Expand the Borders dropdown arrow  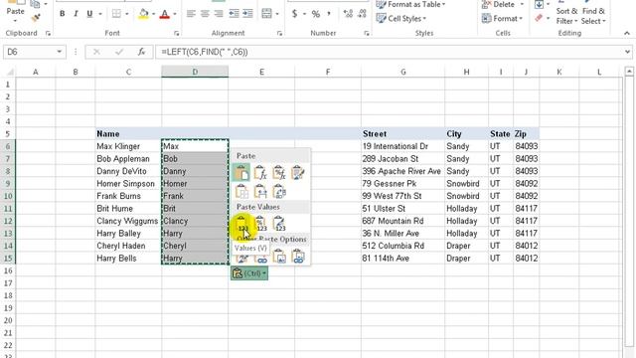(127, 14)
